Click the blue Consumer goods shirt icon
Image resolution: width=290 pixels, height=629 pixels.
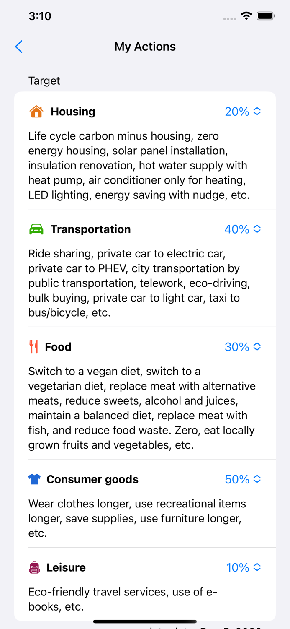pyautogui.click(x=35, y=479)
